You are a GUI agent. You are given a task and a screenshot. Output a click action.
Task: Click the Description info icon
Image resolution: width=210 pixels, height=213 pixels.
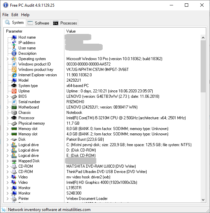coord(14,53)
